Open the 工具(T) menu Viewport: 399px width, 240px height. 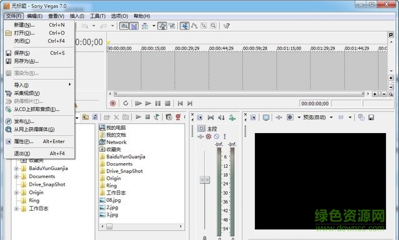pos(97,16)
